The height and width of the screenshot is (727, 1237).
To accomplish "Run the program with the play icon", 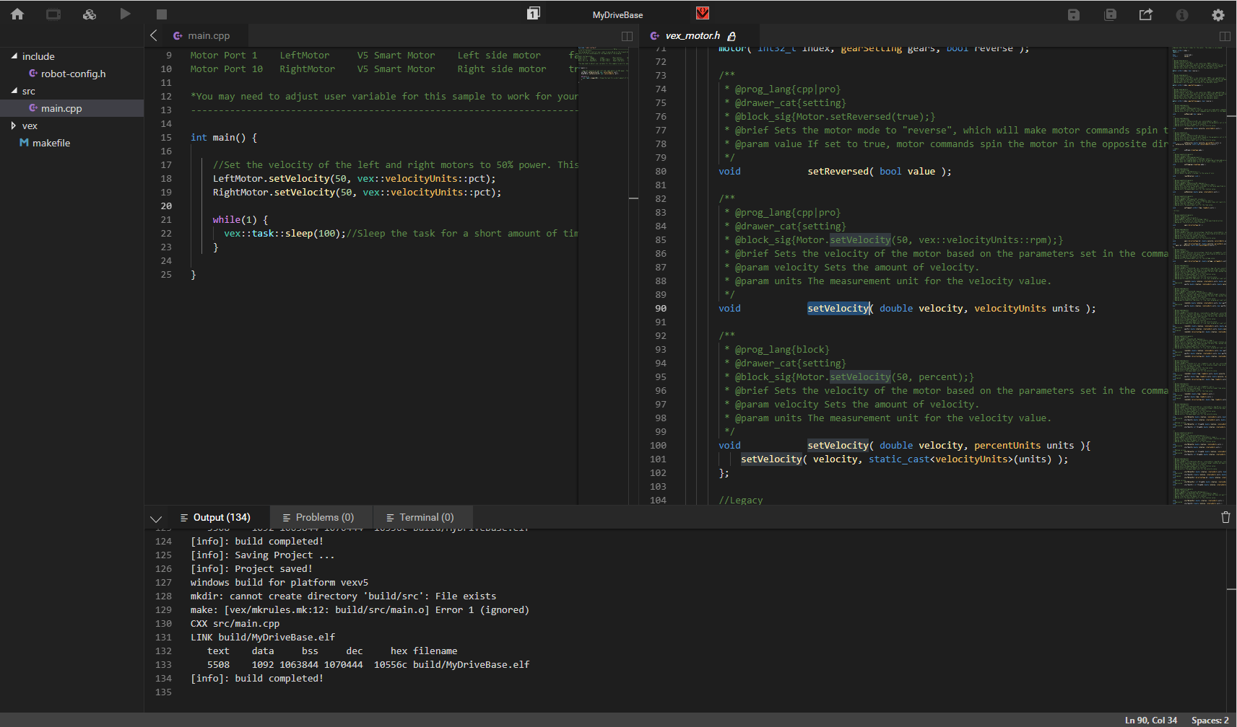I will coord(124,14).
